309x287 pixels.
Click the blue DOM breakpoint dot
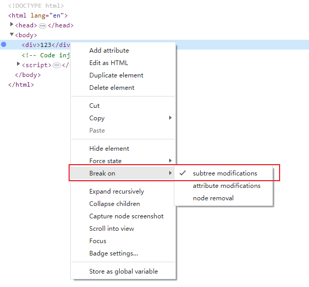pos(4,44)
